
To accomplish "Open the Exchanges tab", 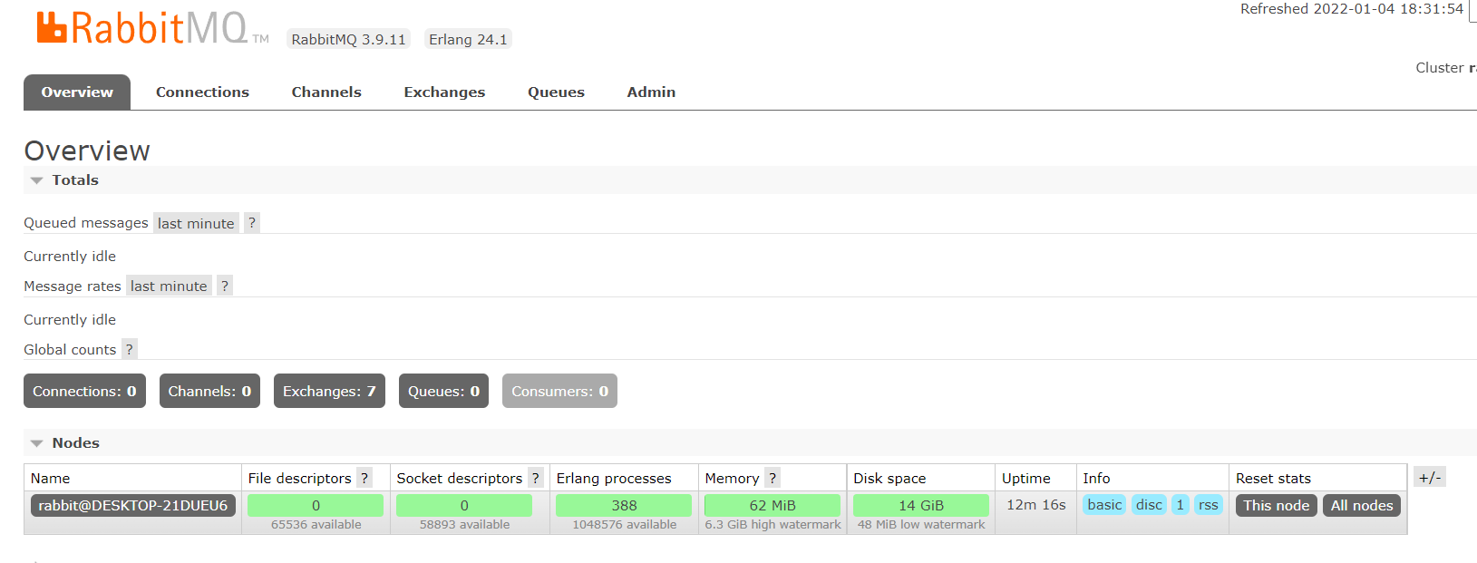I will coord(444,92).
